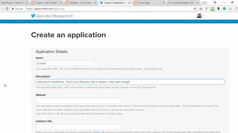Click the Description input field

pyautogui.click(x=130, y=82)
